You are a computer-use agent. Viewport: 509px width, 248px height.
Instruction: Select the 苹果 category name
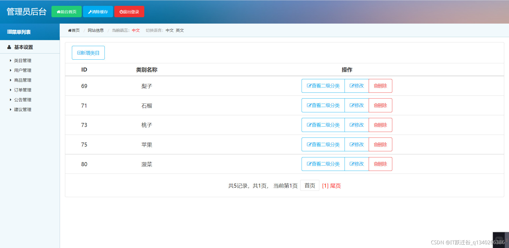point(147,145)
